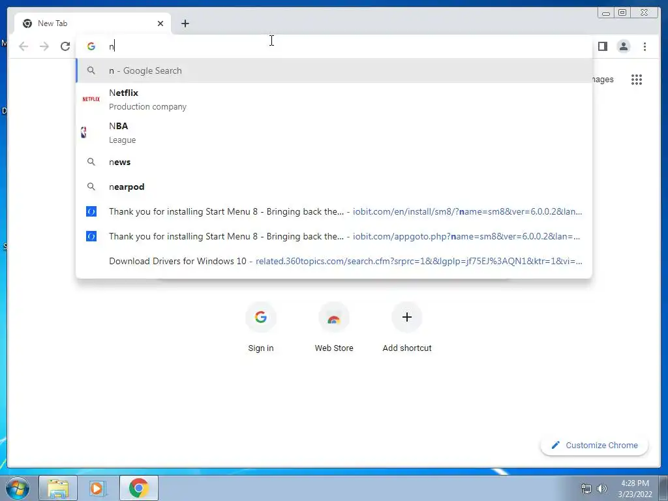Open the Google apps grid
This screenshot has width=668, height=501.
click(637, 79)
